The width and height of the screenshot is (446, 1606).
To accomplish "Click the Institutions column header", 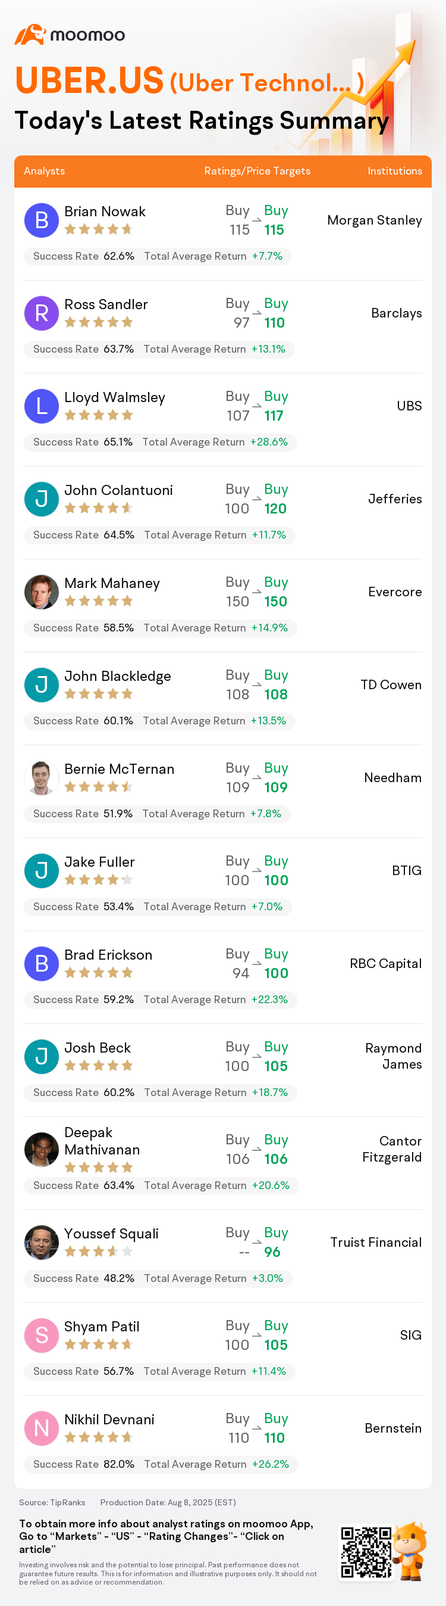I will 394,171.
